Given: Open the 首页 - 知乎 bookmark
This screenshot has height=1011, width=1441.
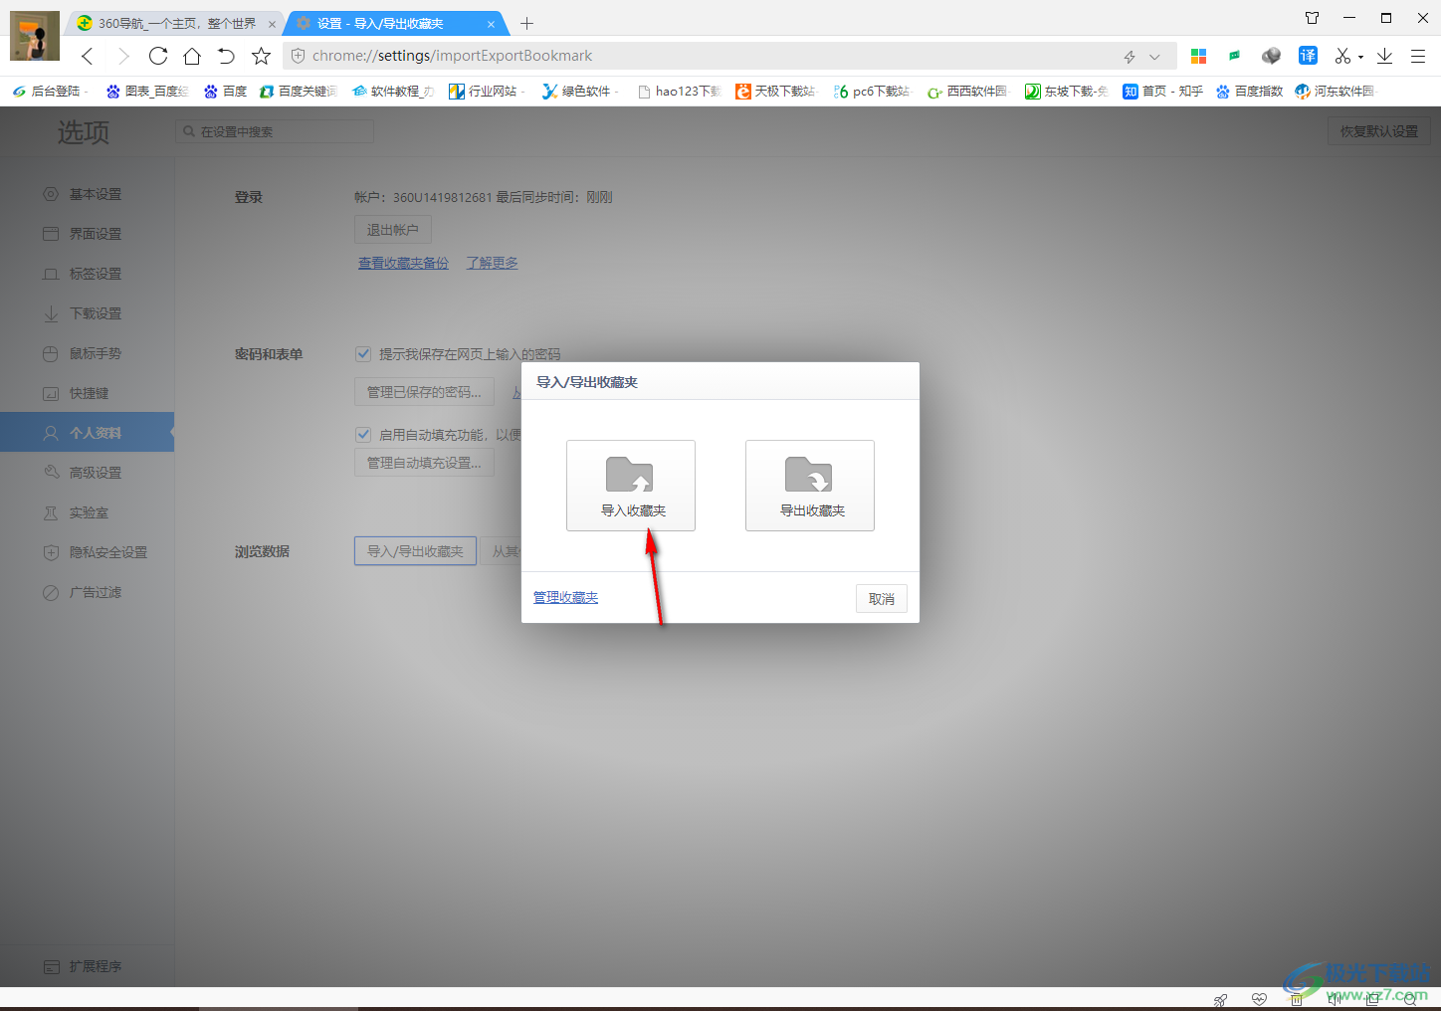Looking at the screenshot, I should tap(1162, 91).
